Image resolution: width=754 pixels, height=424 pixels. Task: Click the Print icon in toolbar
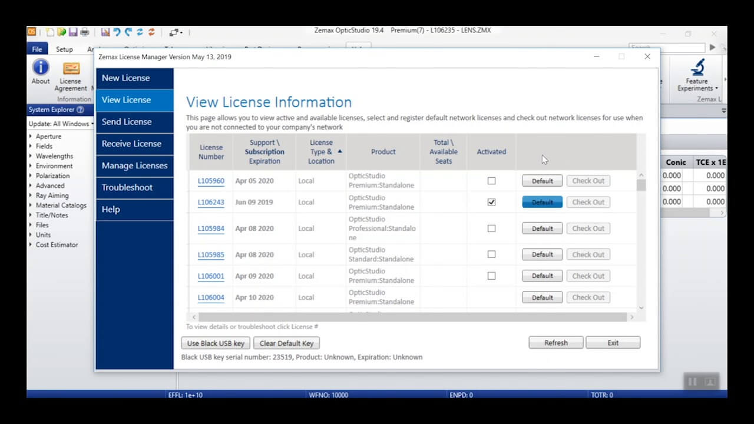pyautogui.click(x=85, y=32)
